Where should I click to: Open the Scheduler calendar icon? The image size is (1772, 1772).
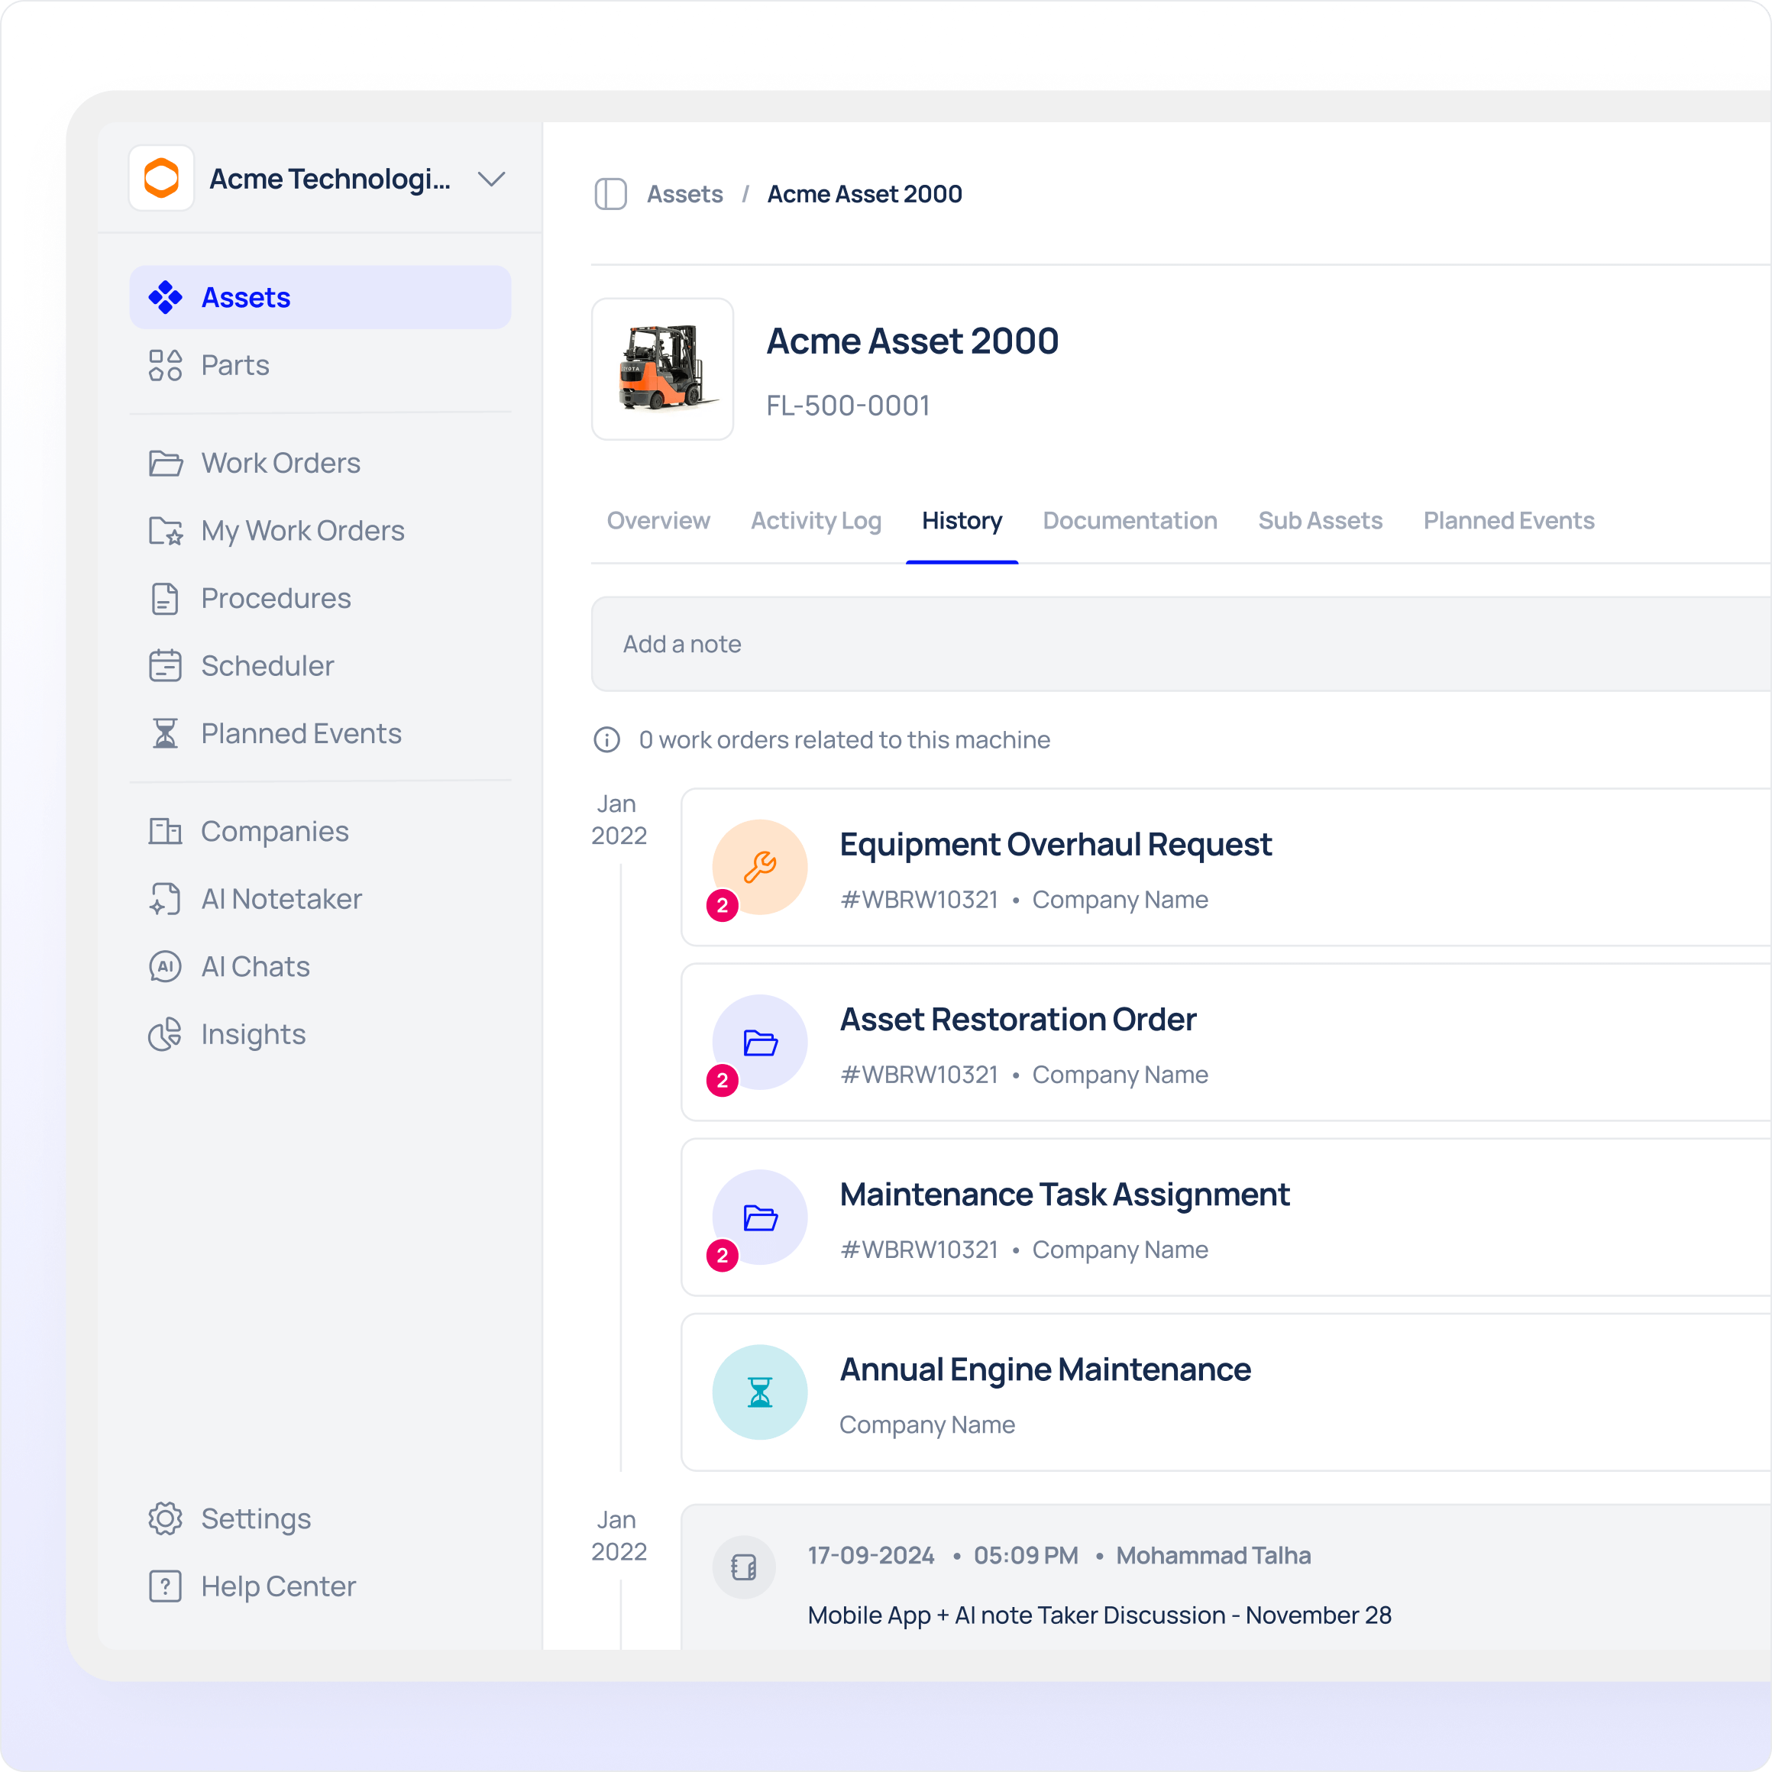[165, 666]
